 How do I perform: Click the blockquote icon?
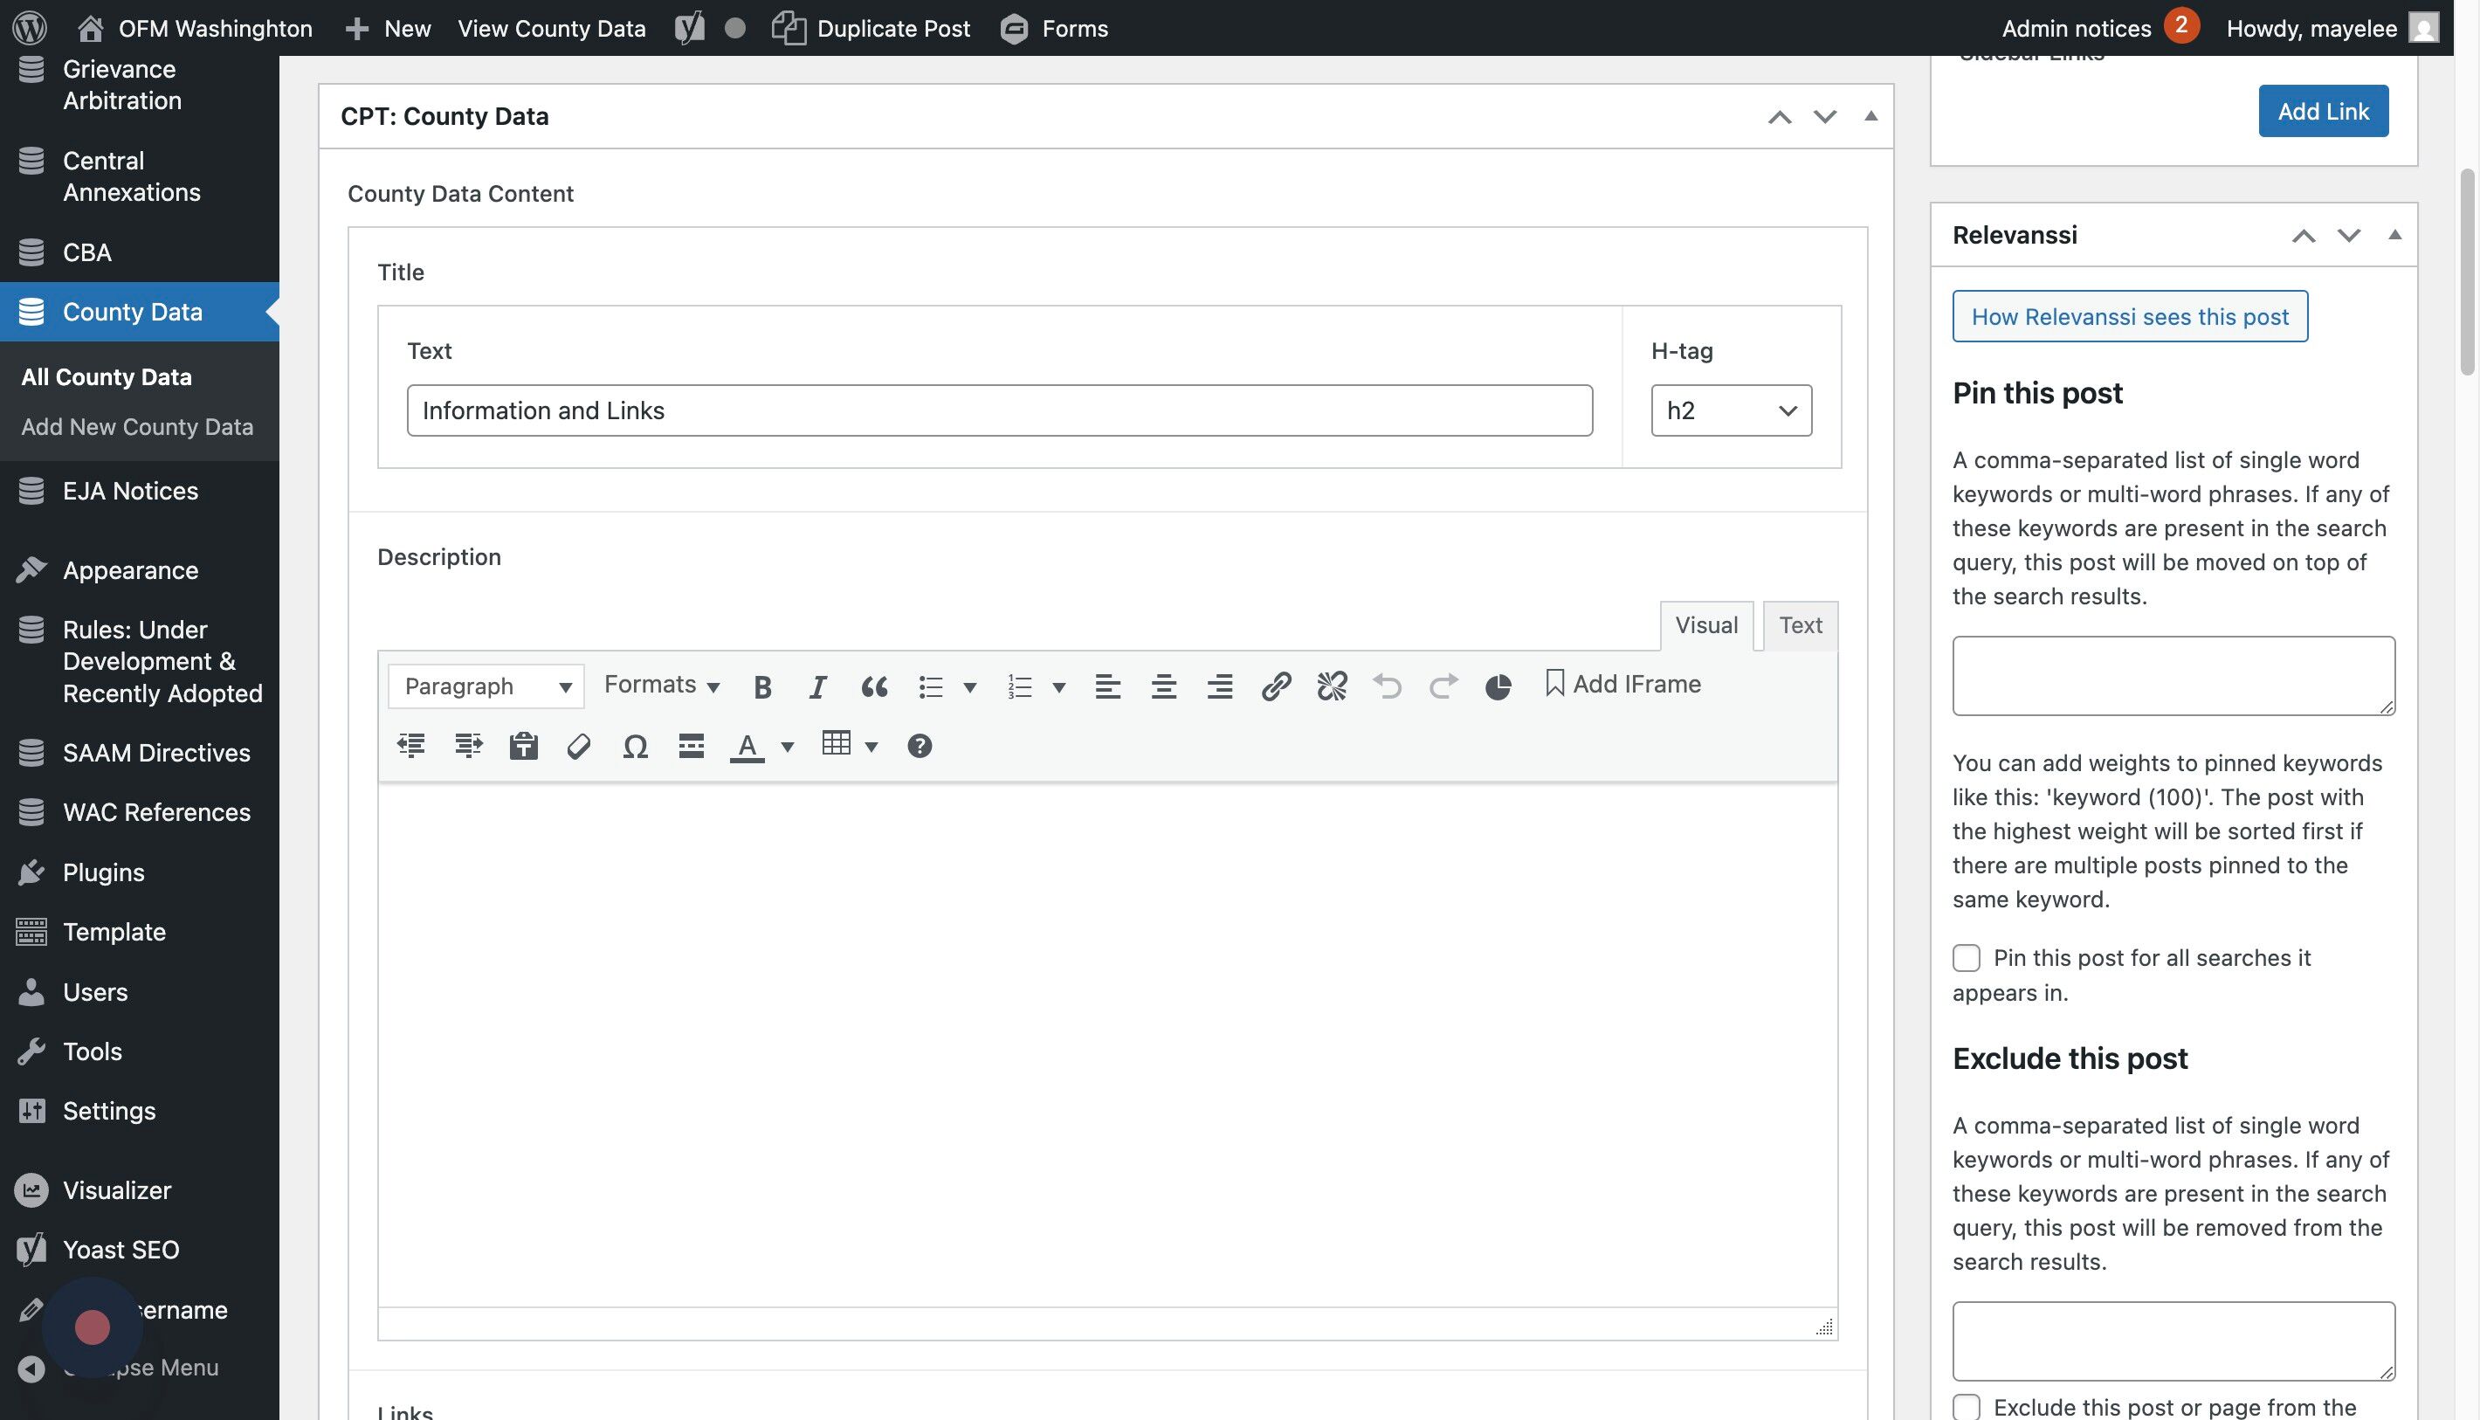pyautogui.click(x=874, y=686)
